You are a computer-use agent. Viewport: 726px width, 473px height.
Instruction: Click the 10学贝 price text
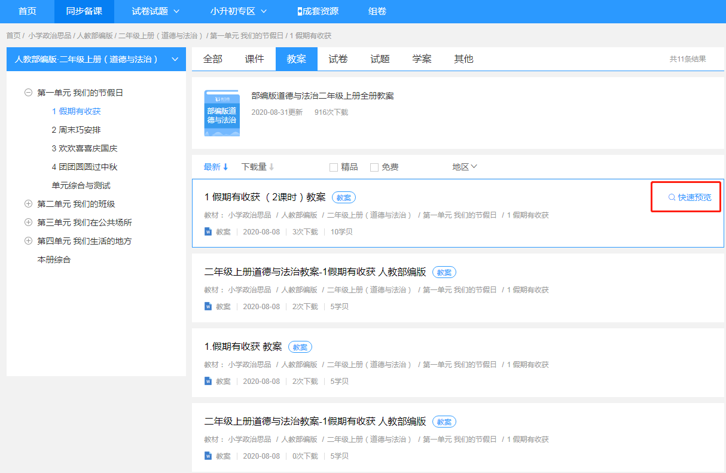click(x=341, y=231)
